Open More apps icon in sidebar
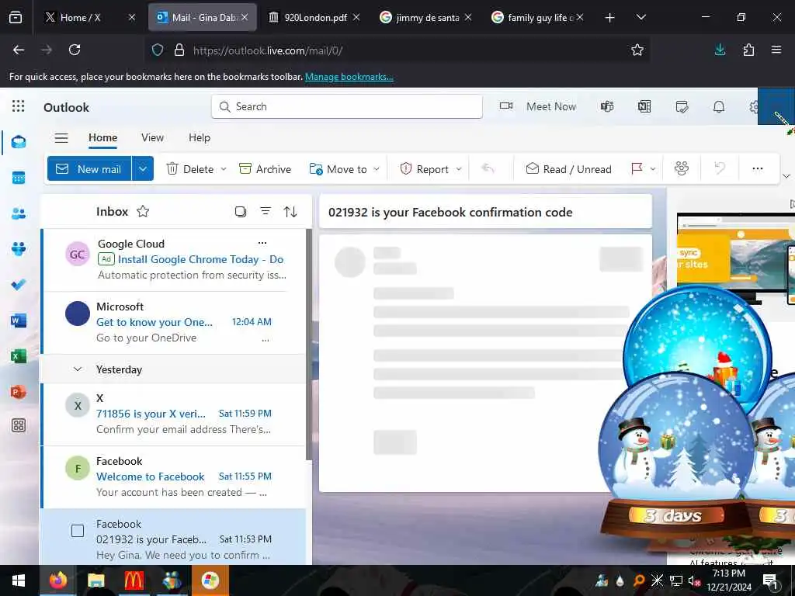Viewport: 795px width, 596px height. 19,425
